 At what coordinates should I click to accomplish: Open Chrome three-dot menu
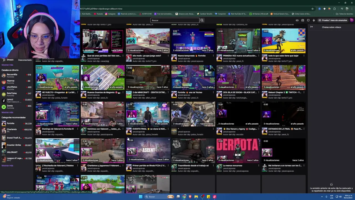click(x=352, y=9)
